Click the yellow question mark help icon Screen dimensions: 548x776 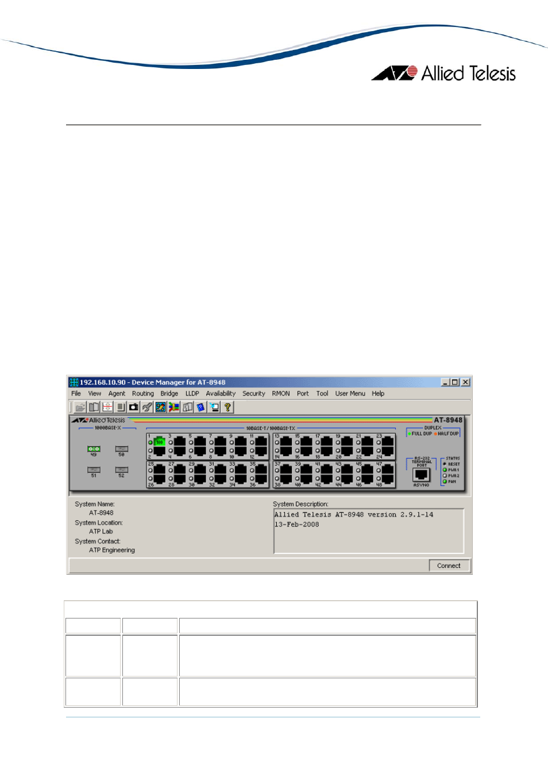(x=227, y=407)
